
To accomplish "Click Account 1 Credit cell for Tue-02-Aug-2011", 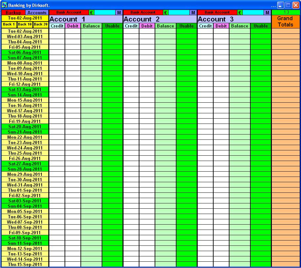I will [x=57, y=31].
